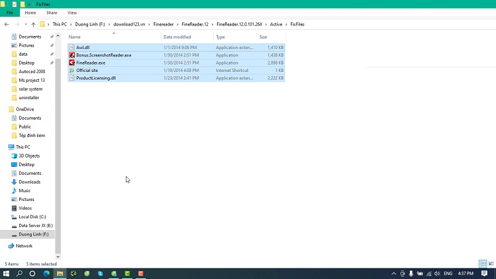
Task: Click the Forward navigation arrow
Action: pyautogui.click(x=17, y=24)
